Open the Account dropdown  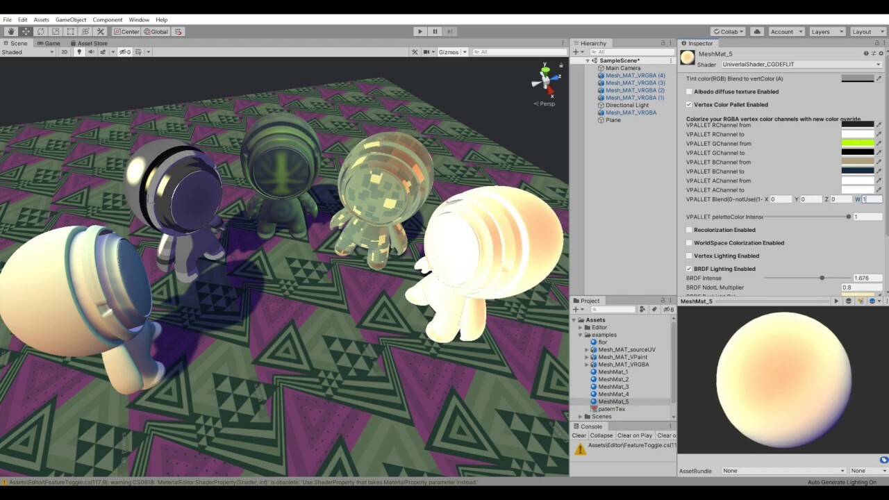pos(786,31)
